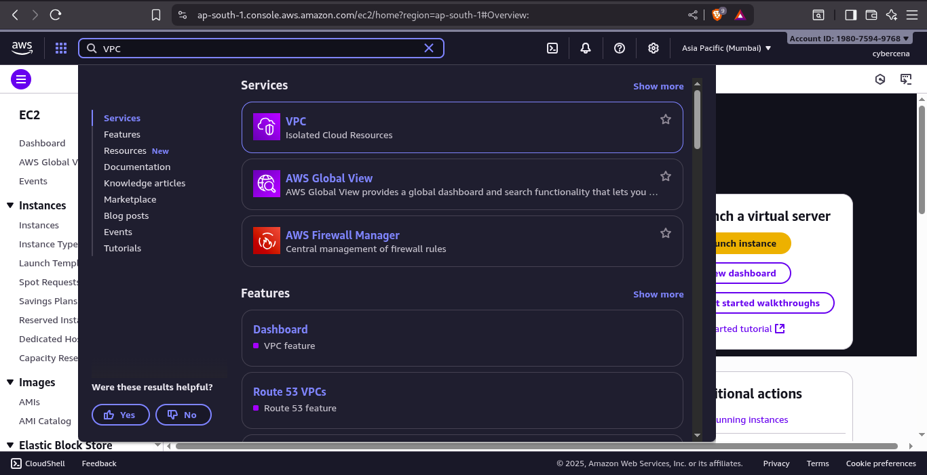Select Blog posts filter
927x475 pixels.
click(x=126, y=215)
